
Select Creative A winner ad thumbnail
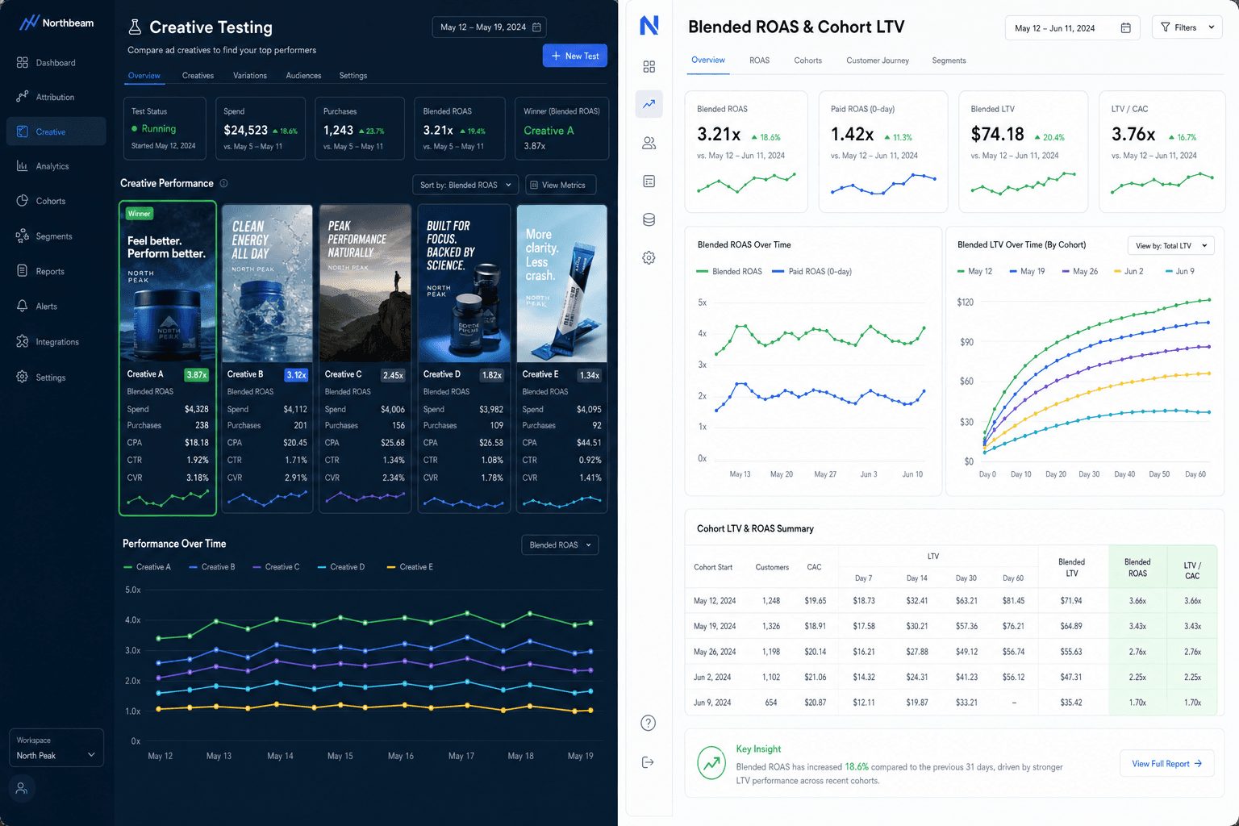click(168, 283)
